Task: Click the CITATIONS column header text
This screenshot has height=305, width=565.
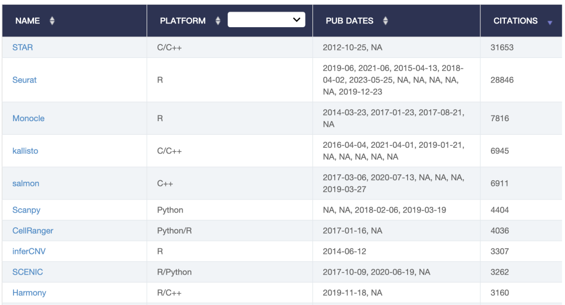Action: point(515,21)
